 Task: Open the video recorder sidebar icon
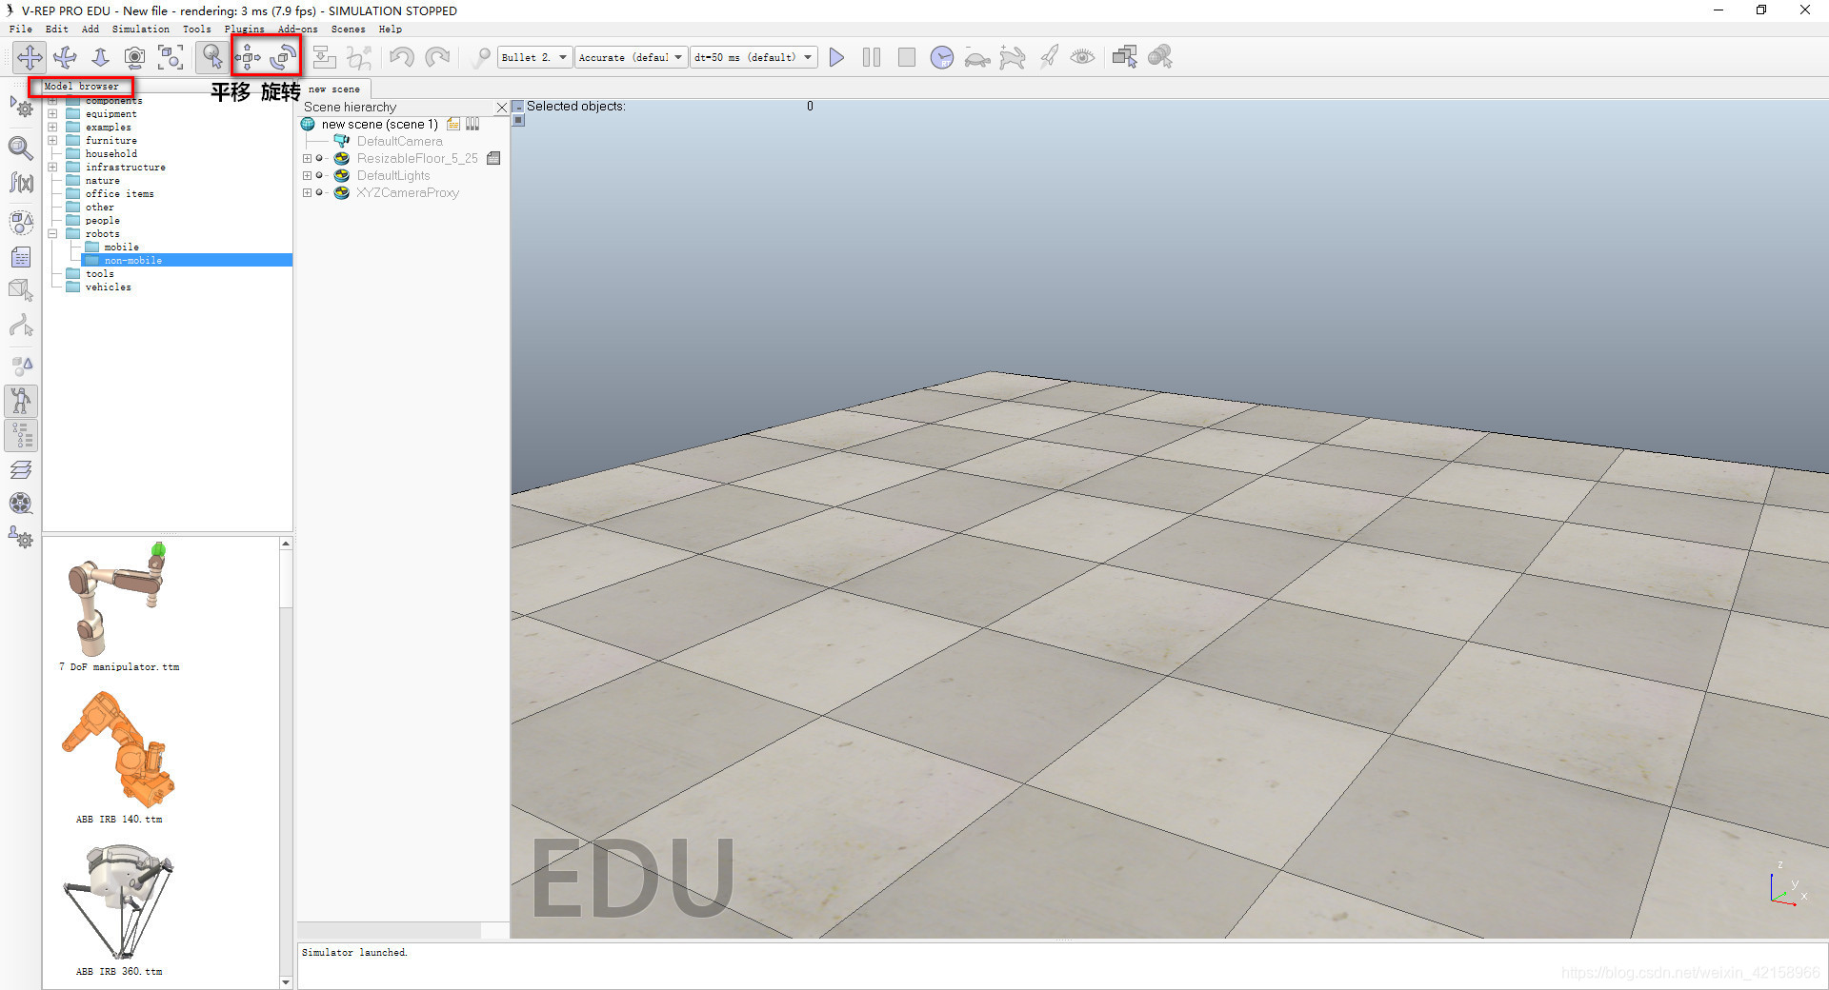point(21,503)
